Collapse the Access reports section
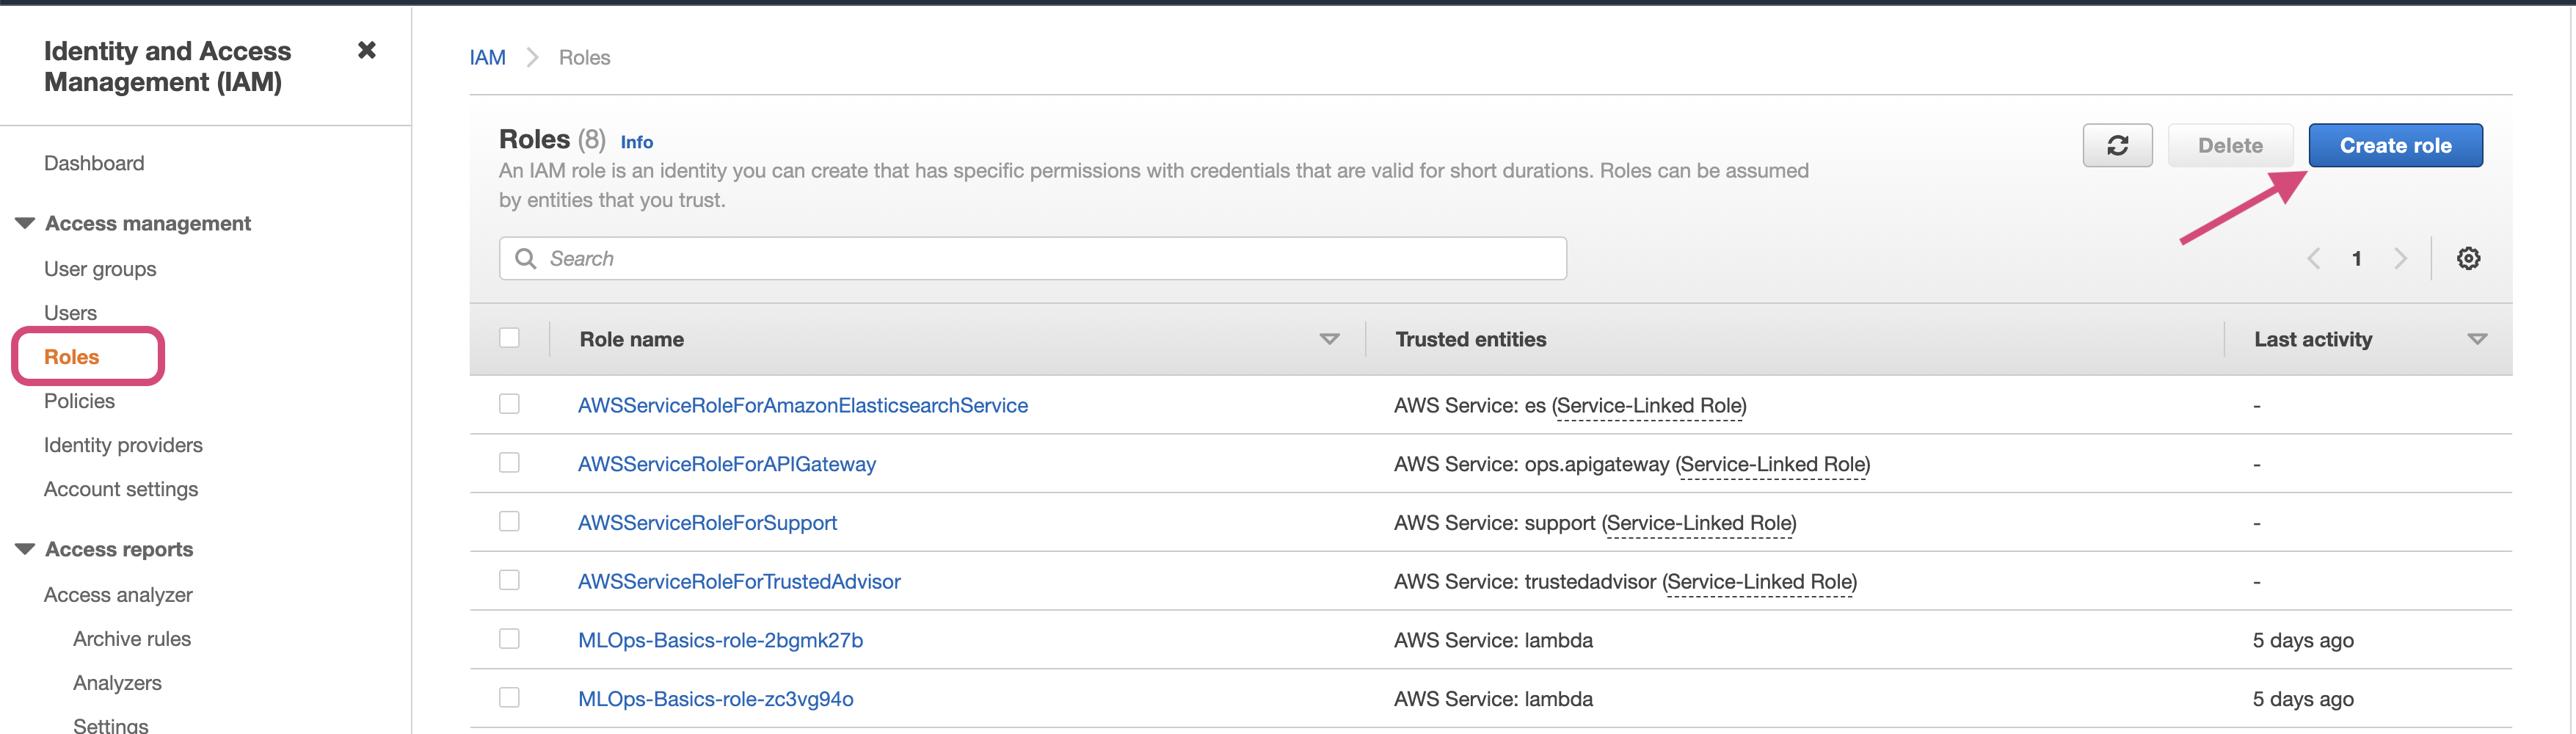 25,549
